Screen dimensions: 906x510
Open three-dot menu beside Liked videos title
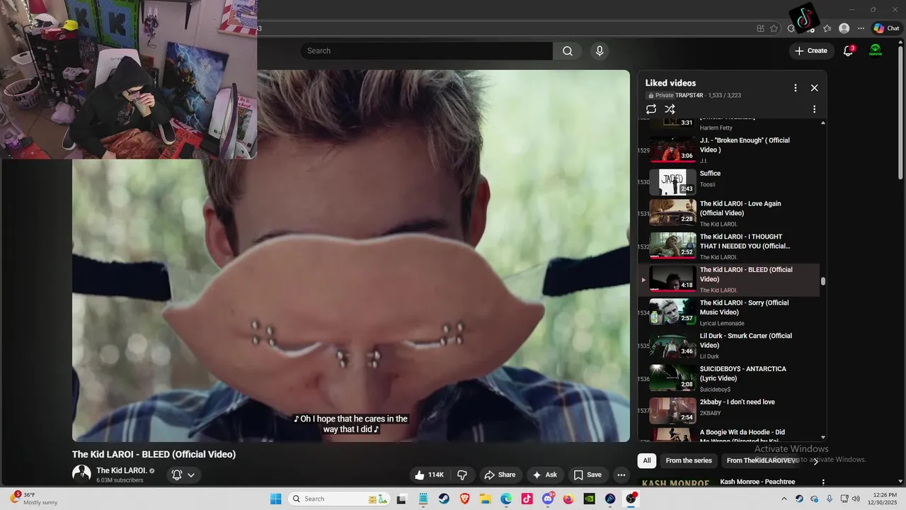tap(795, 88)
